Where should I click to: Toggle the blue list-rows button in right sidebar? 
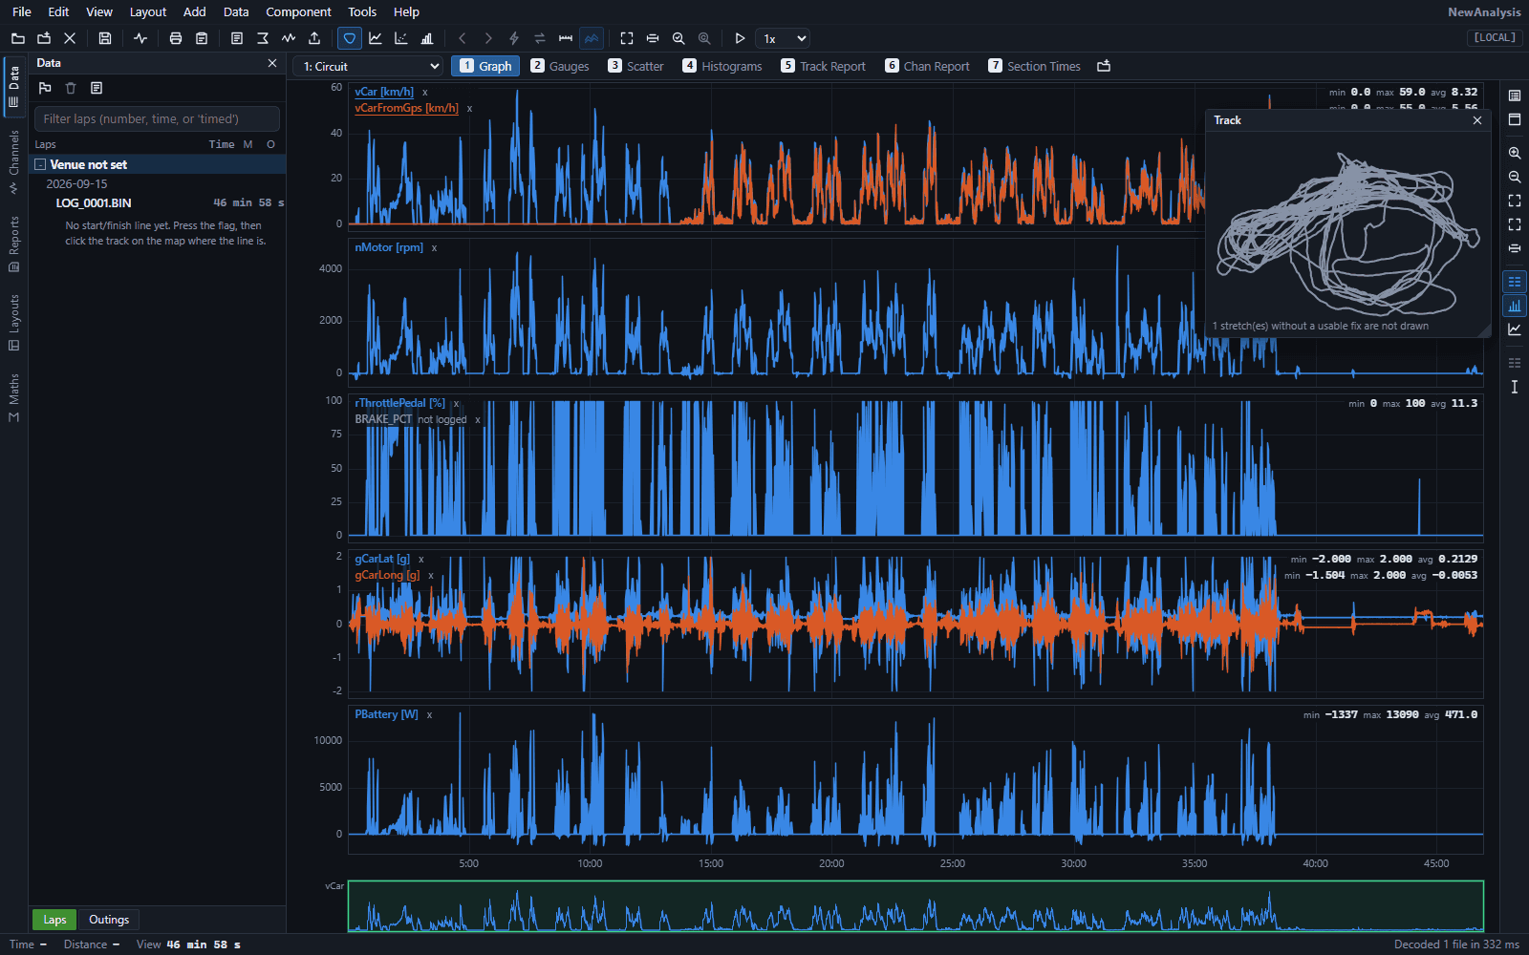tap(1515, 282)
